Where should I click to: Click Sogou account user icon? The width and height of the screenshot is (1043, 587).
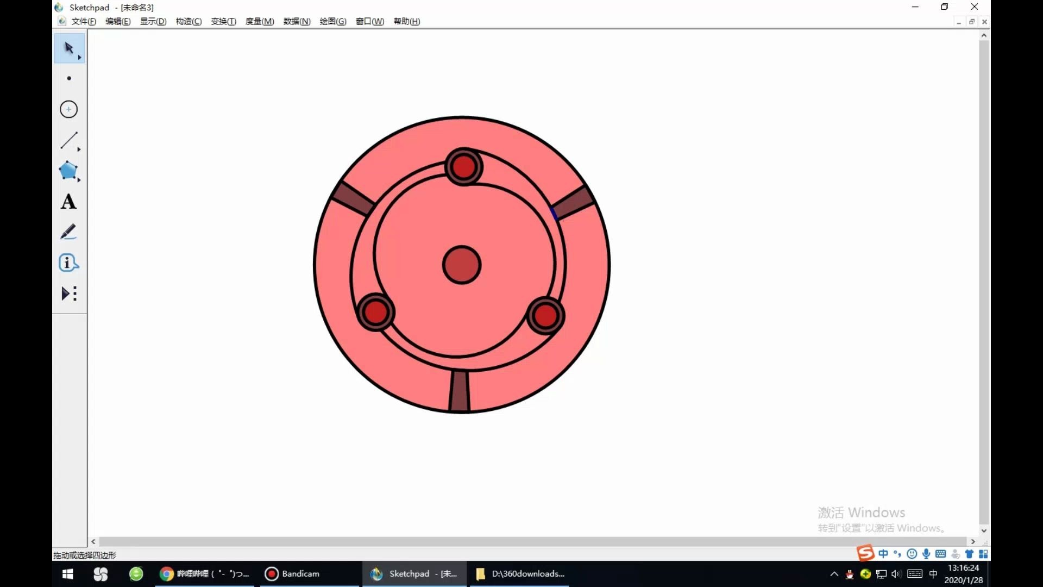pyautogui.click(x=956, y=554)
